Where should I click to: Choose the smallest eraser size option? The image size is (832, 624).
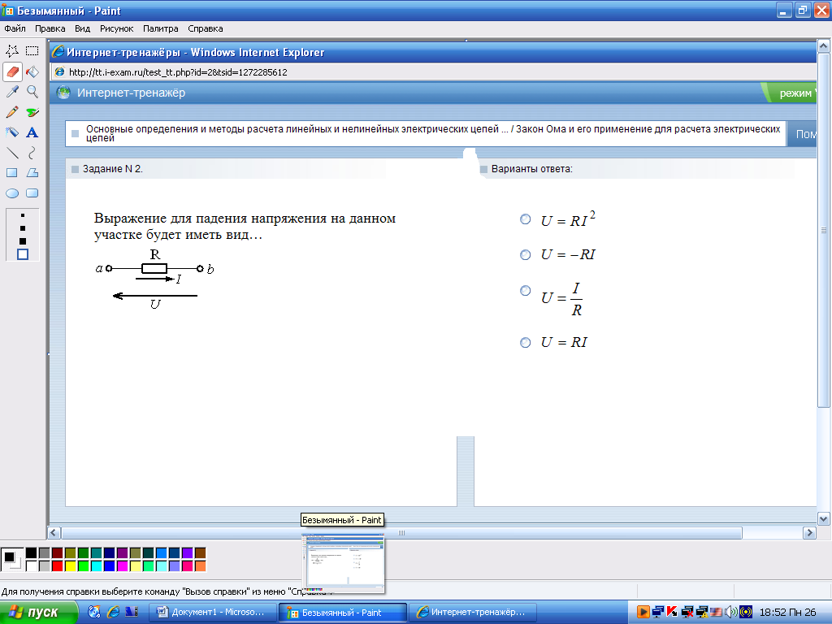tap(22, 215)
